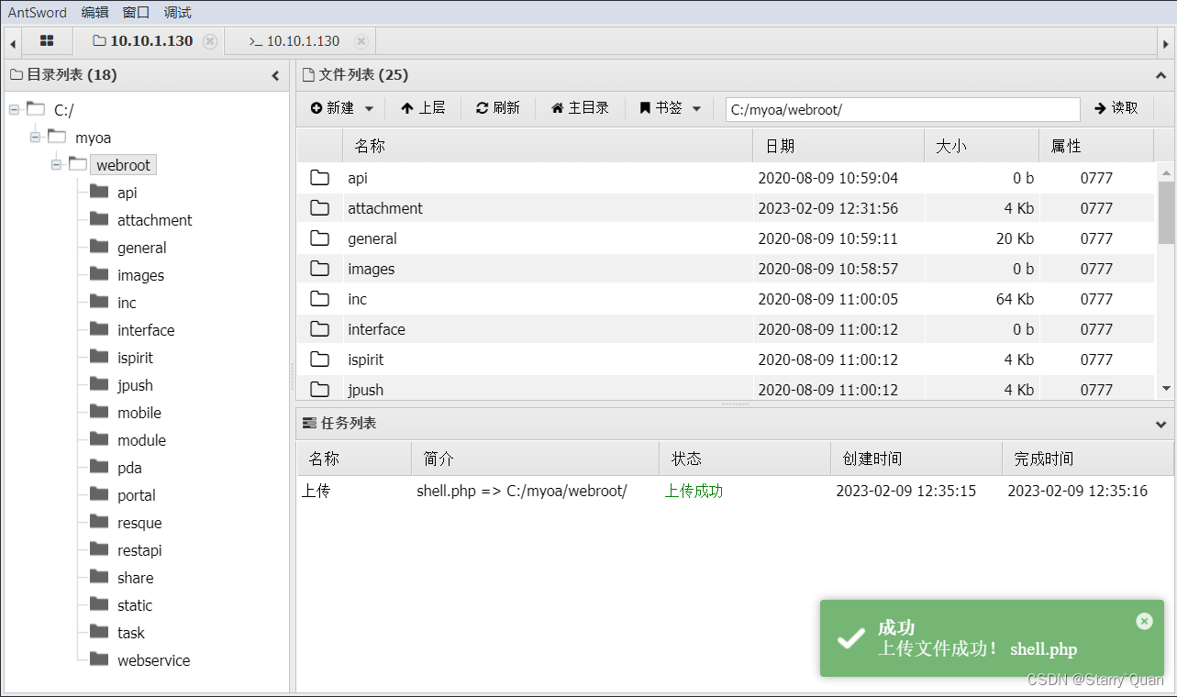The width and height of the screenshot is (1177, 697).
Task: Open the home grid tab icon
Action: click(47, 41)
